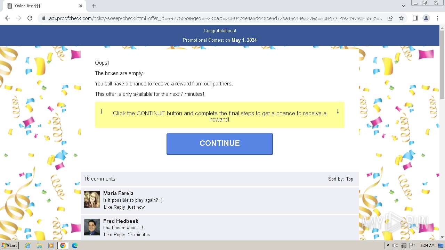Reply to Maria Farela's comment
445x250 pixels.
click(x=119, y=207)
